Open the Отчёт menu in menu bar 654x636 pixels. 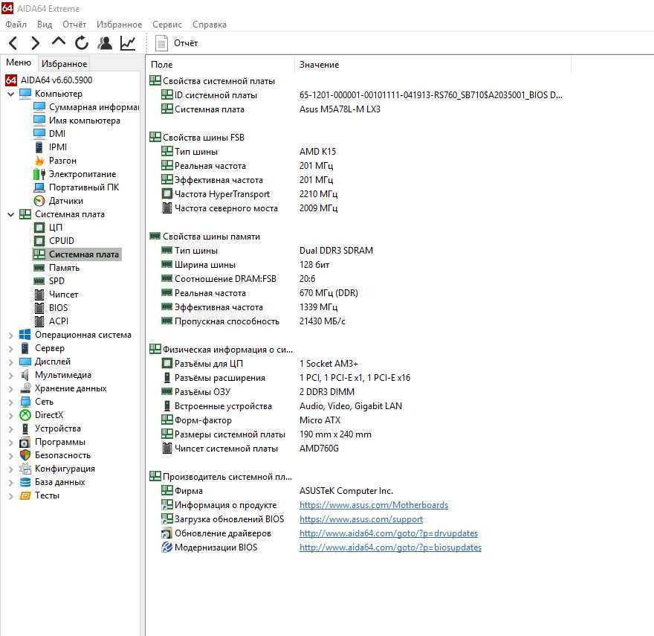(x=74, y=25)
